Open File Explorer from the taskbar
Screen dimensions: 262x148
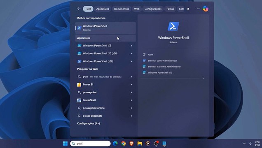coord(140,143)
